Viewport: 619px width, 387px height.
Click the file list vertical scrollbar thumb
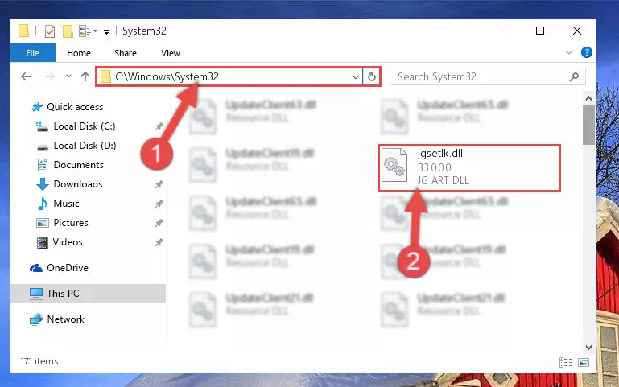pyautogui.click(x=588, y=125)
